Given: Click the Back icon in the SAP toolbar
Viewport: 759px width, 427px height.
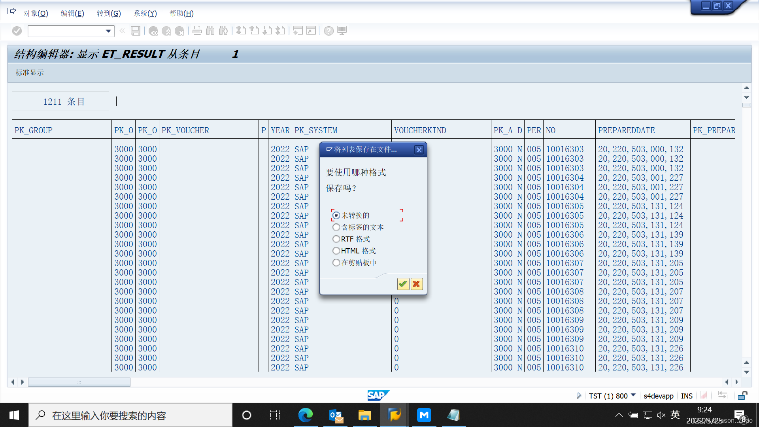Looking at the screenshot, I should click(153, 31).
